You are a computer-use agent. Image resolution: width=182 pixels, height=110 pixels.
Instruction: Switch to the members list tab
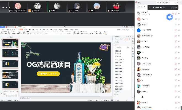pos(164,2)
